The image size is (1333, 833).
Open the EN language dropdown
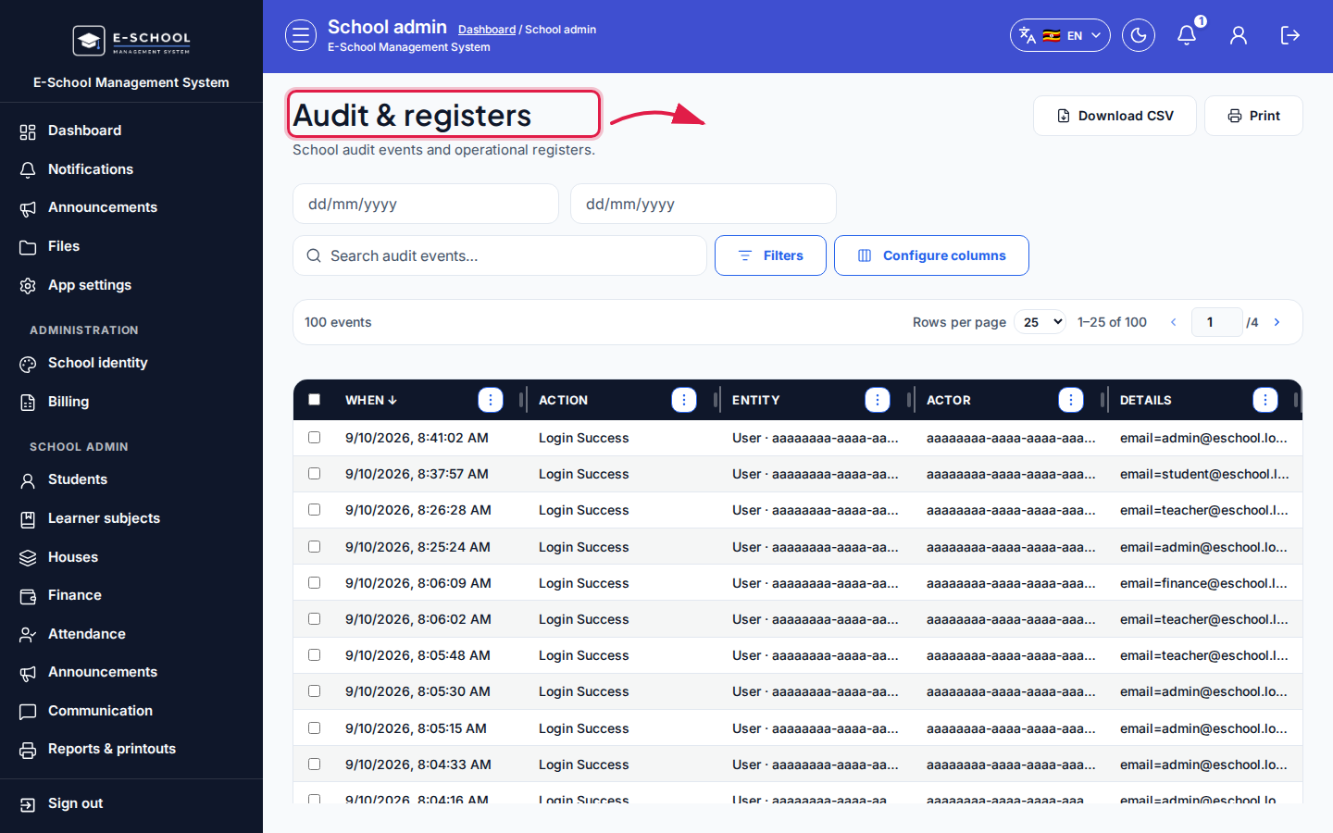[x=1060, y=35]
